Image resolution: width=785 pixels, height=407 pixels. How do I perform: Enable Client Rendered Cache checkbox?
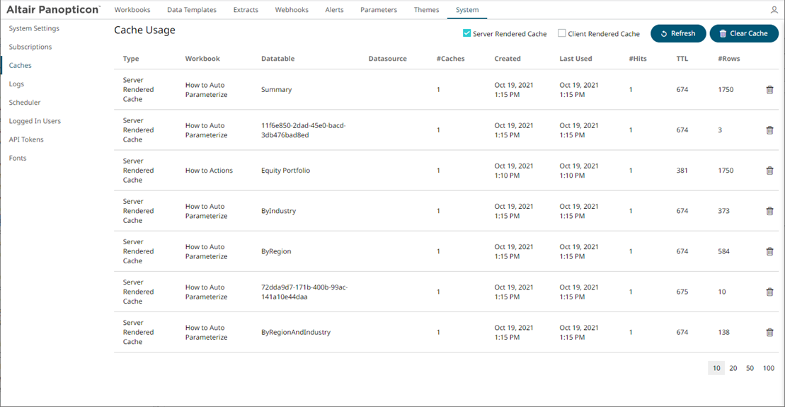coord(562,33)
